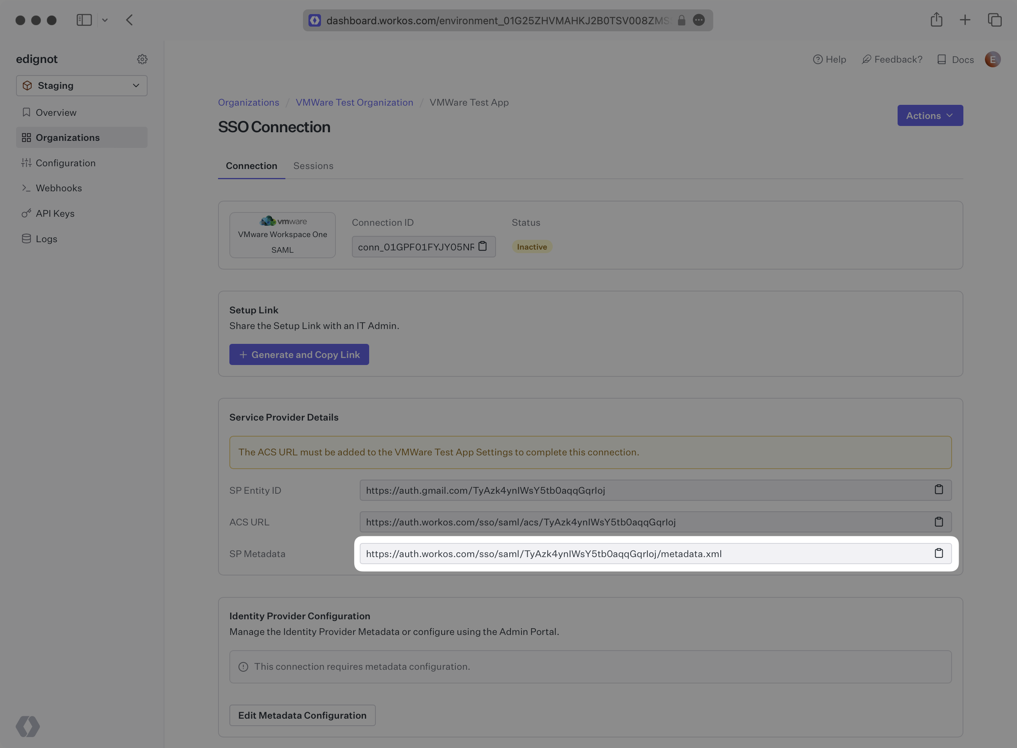Open VMWare Test Organization breadcrumb link
The height and width of the screenshot is (748, 1017).
click(354, 102)
